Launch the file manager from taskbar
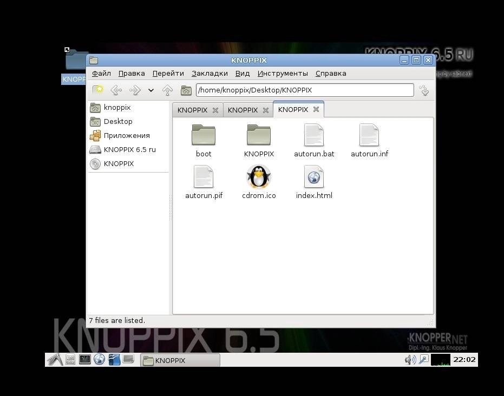The image size is (504, 396). [x=70, y=359]
